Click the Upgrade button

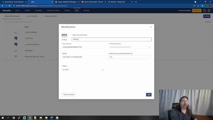197,10
